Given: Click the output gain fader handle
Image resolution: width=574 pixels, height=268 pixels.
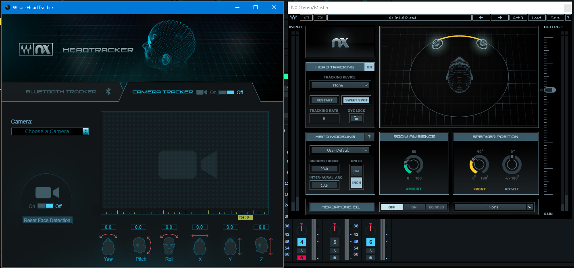Looking at the screenshot, I should [550, 90].
